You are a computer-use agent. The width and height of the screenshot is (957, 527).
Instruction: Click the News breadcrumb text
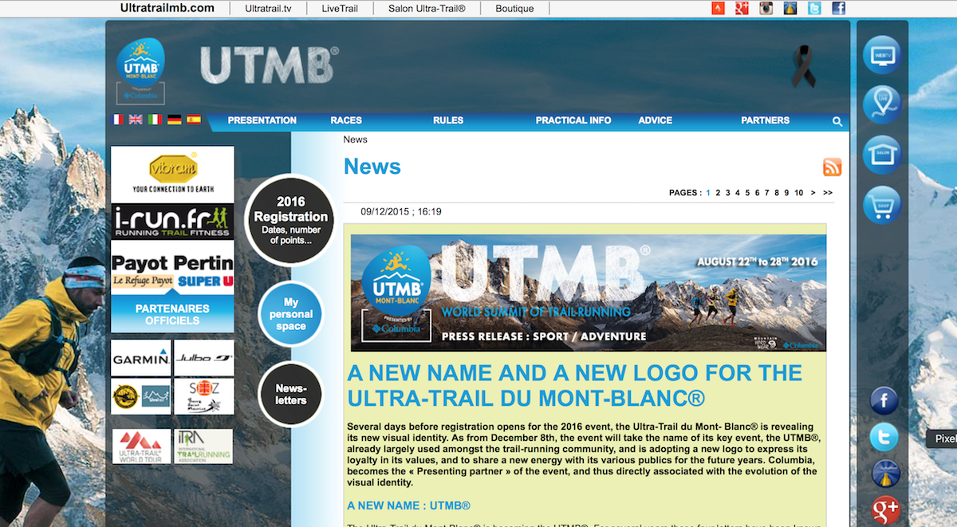[x=356, y=140]
